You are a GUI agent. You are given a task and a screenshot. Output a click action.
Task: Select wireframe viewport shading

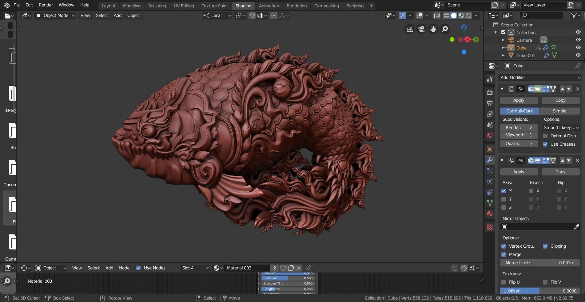tap(446, 15)
